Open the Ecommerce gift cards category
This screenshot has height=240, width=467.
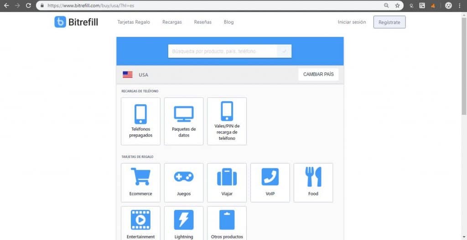140,183
